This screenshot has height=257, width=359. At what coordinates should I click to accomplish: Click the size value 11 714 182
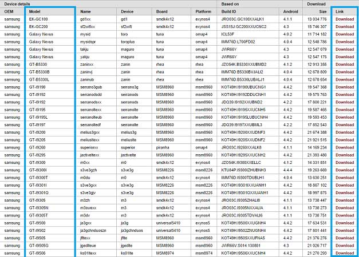pos(317,34)
